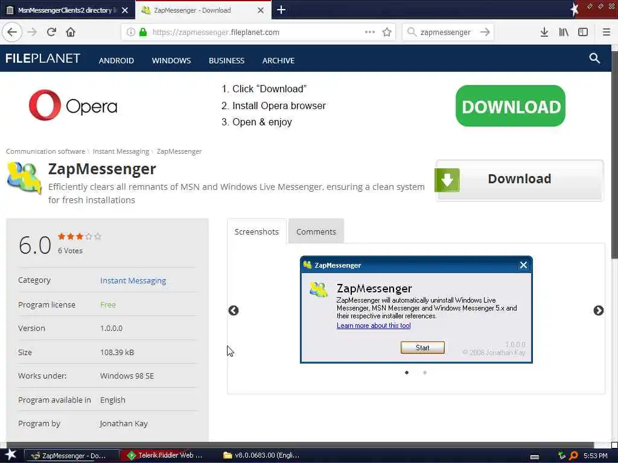Click the search box containing zapmessenger
This screenshot has height=463, width=618.
tap(445, 33)
